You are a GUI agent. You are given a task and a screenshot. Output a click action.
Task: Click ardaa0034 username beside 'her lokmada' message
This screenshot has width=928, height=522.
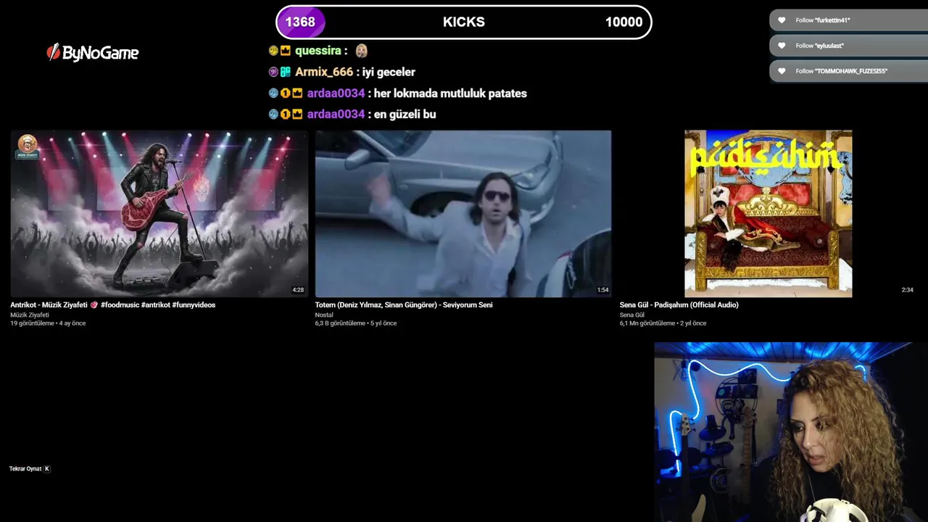pos(336,94)
